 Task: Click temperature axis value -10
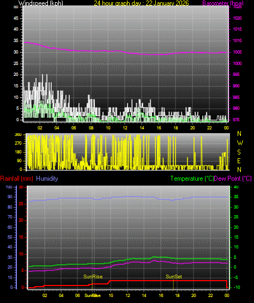[x=237, y=287]
